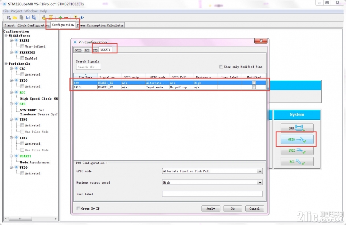This screenshot has height=225, width=346.
Task: Click the TIM6 peripheral icon in tree
Action: tap(16, 119)
